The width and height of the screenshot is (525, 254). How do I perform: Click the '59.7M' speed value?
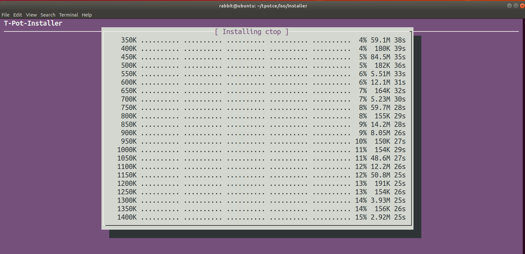[380, 107]
